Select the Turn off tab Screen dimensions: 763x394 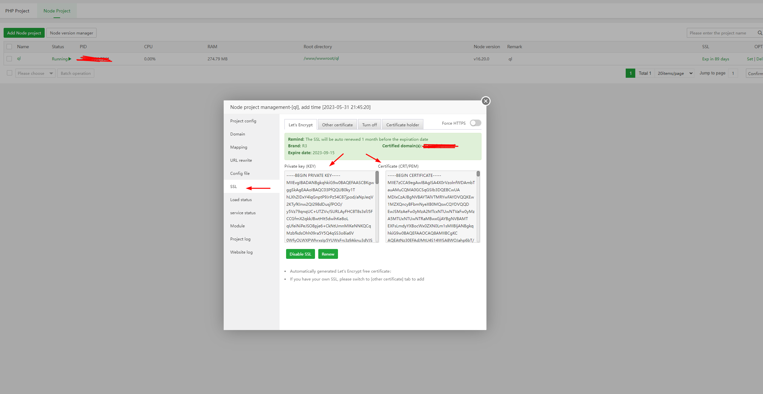[369, 125]
